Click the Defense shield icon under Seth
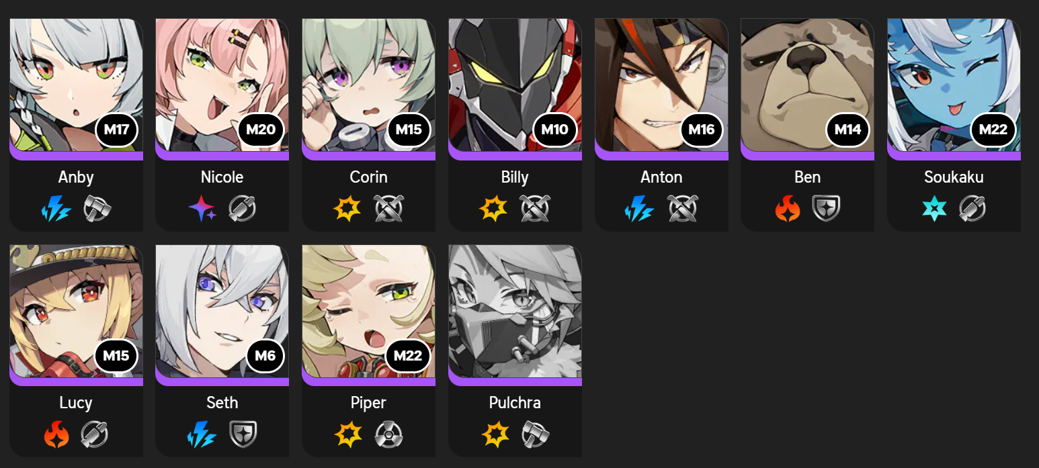 [243, 434]
